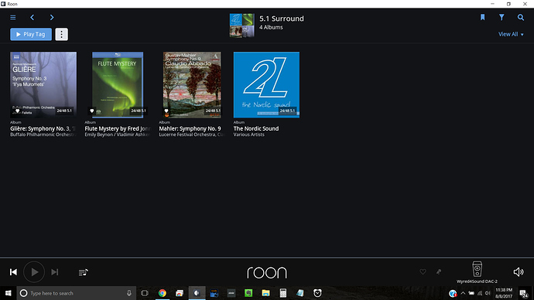Image resolution: width=534 pixels, height=300 pixels.
Task: Open the alarm clock taskbar app
Action: (x=317, y=293)
